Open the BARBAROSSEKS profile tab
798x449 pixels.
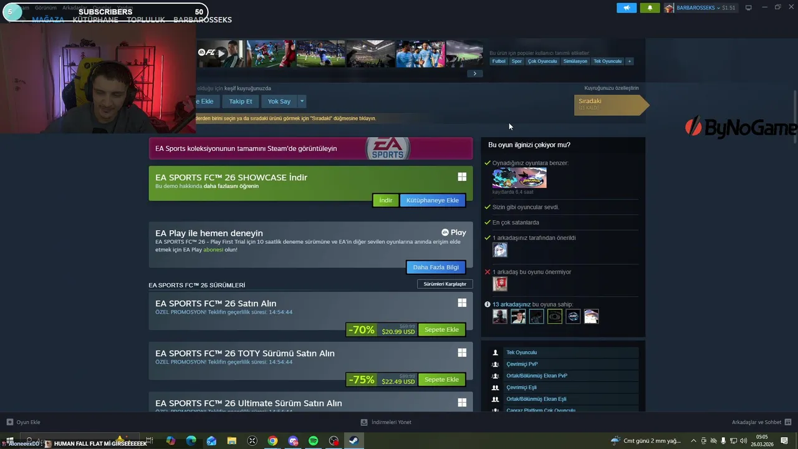(203, 20)
